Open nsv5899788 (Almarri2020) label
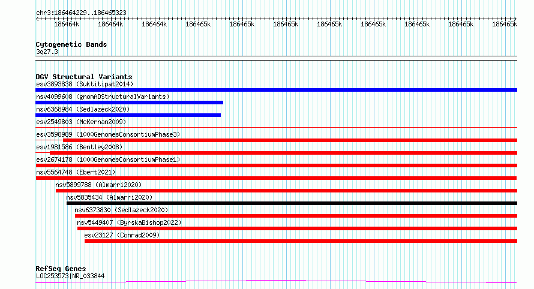The height and width of the screenshot is (289, 534). click(98, 185)
